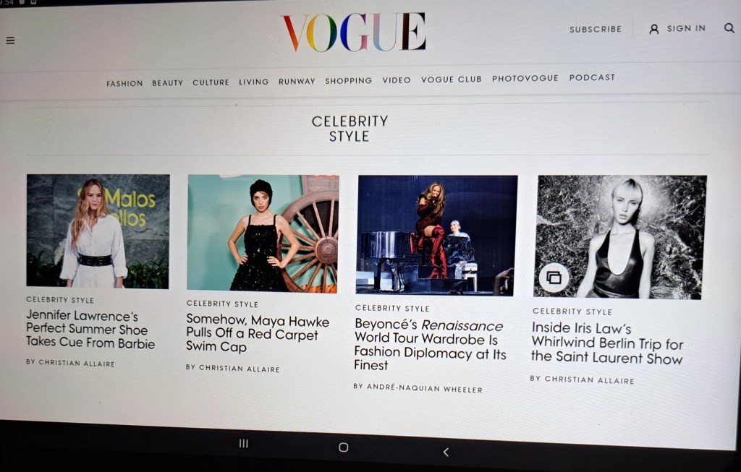Select Photovogue in the navigation bar
Viewport: 741px width, 472px height.
pyautogui.click(x=525, y=78)
